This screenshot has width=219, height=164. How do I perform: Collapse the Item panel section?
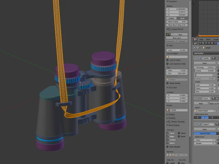coord(167,105)
